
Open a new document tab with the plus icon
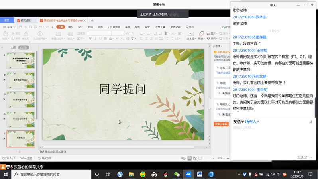[x=92, y=20]
